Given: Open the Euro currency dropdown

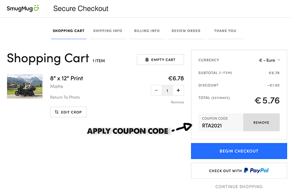Looking at the screenshot, I should point(269,60).
